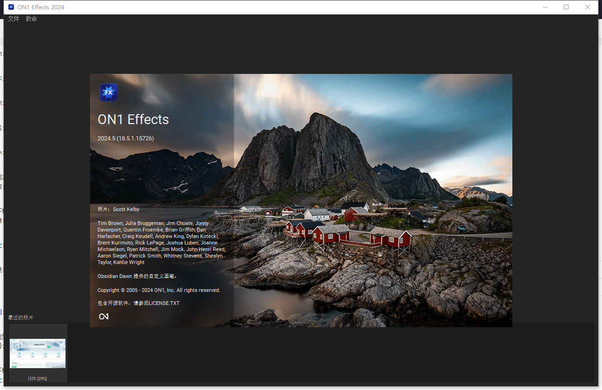Click the developer credits name list
This screenshot has width=602, height=390.
click(x=161, y=243)
